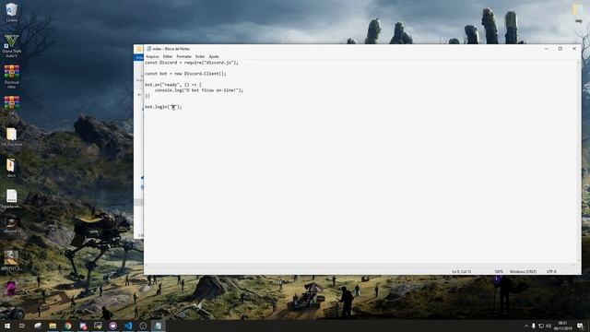
Task: Click the UTF-8 encoding status entry
Action: tap(551, 271)
